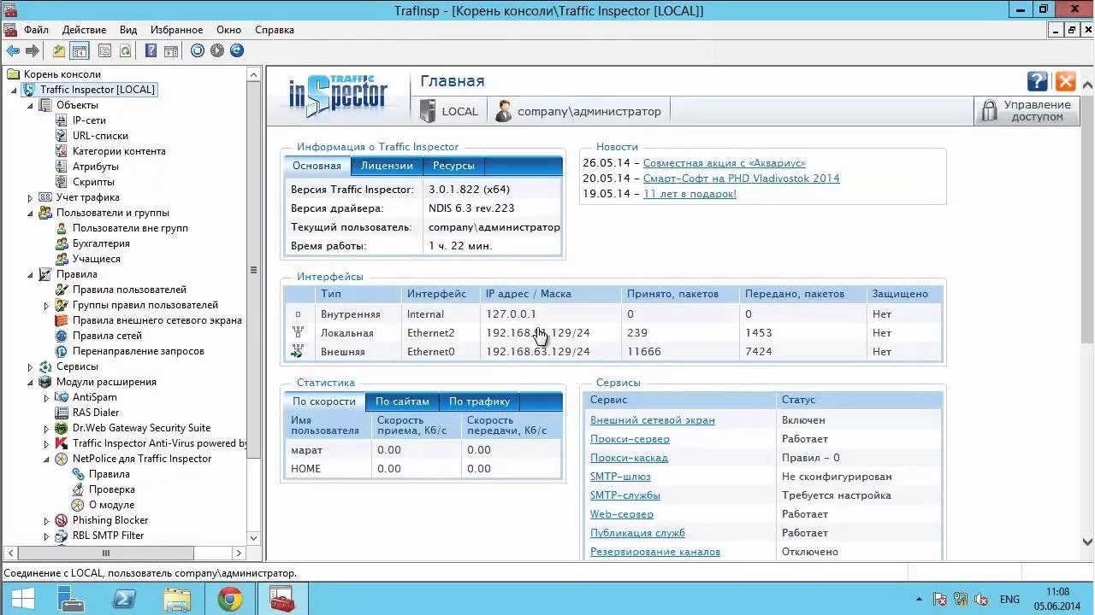This screenshot has width=1095, height=615.
Task: Open the Файл menu
Action: coord(36,30)
